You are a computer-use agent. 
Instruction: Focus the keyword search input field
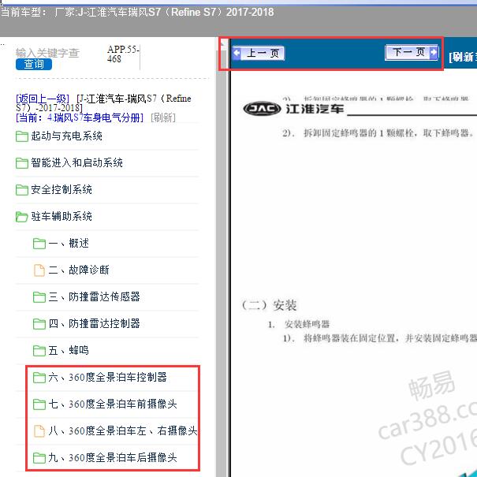coord(48,53)
